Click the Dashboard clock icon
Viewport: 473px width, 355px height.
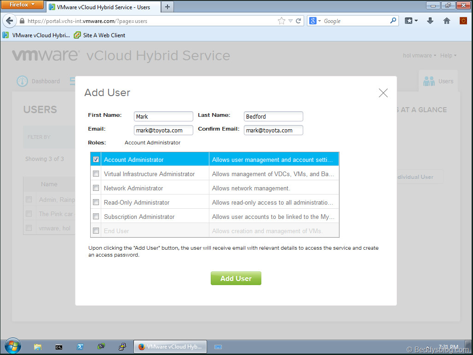point(23,81)
